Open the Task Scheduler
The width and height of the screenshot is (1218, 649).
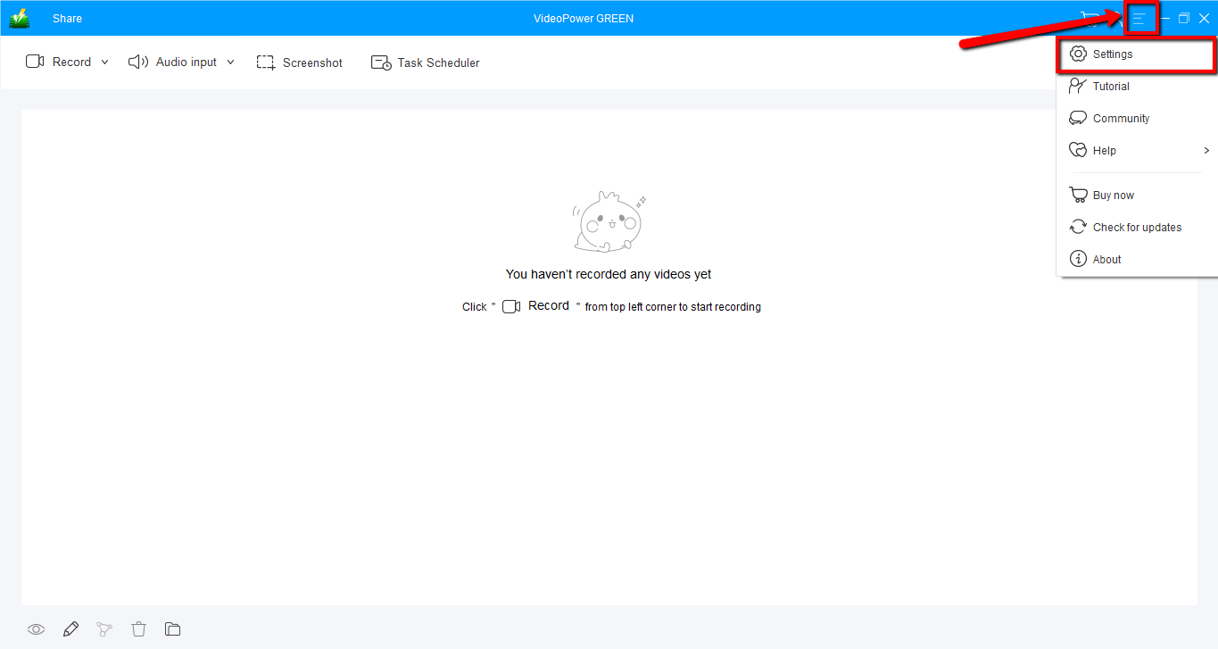pyautogui.click(x=426, y=62)
